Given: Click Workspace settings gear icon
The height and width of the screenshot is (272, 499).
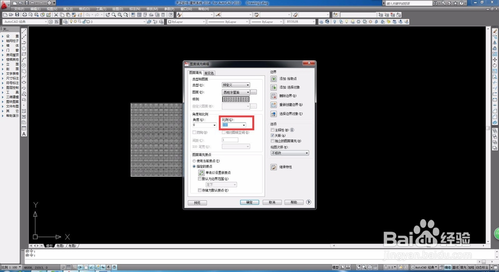Looking at the screenshot, I should [x=50, y=21].
